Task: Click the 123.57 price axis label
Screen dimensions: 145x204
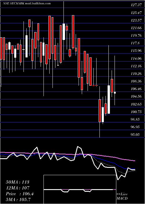Action: click(x=136, y=20)
